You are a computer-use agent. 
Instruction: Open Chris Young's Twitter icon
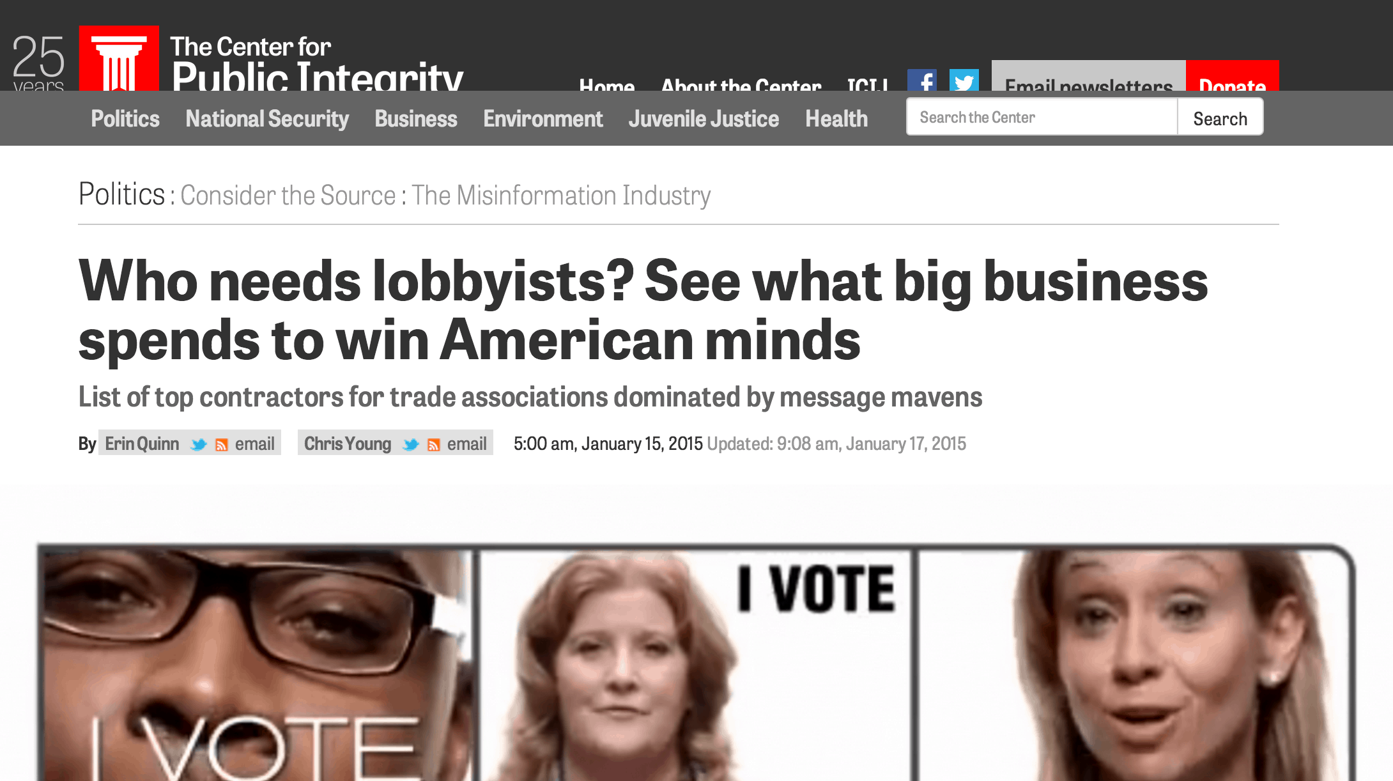(411, 444)
